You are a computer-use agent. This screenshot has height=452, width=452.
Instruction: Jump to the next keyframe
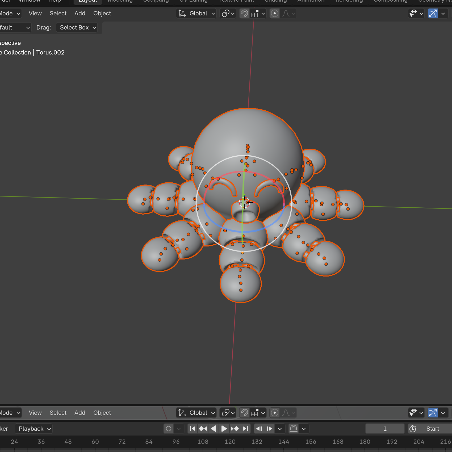coord(235,429)
